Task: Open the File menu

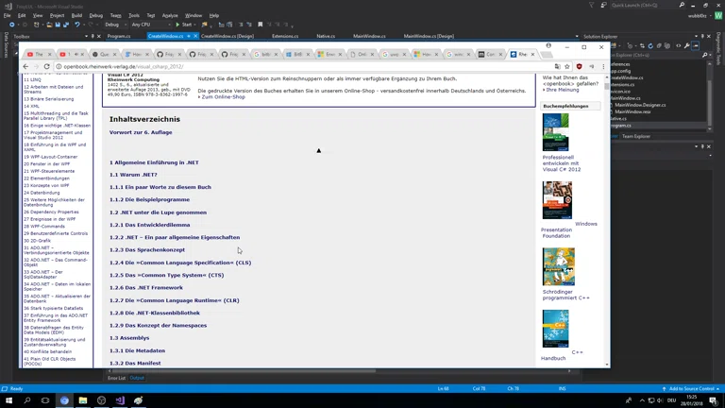Action: click(x=7, y=15)
